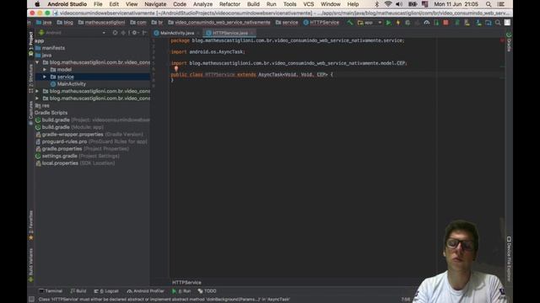
Task: Click the hide Project panel icon
Action: click(x=144, y=33)
